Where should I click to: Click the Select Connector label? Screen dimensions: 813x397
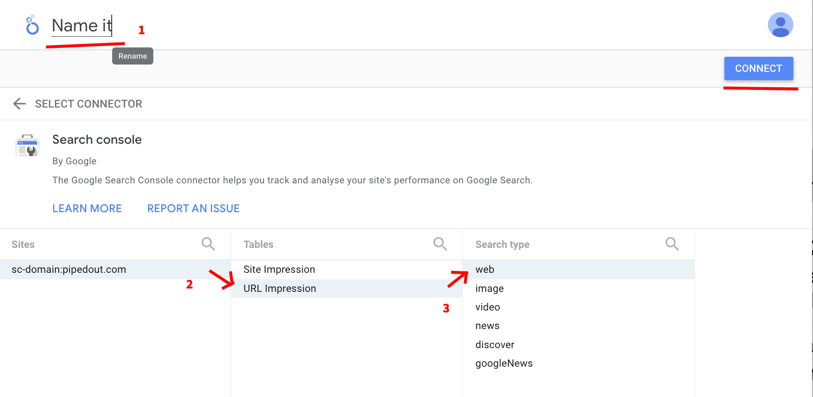(x=89, y=104)
